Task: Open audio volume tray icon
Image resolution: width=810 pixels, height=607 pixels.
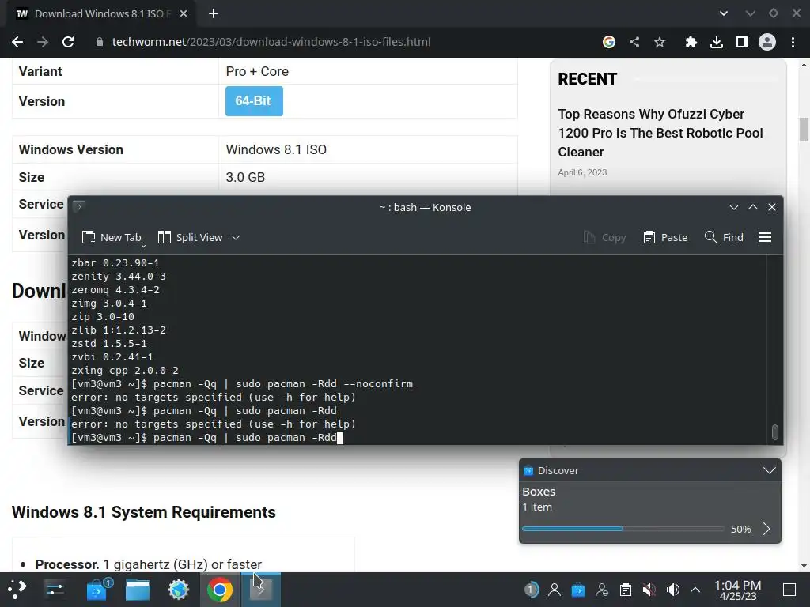Action: 672,590
